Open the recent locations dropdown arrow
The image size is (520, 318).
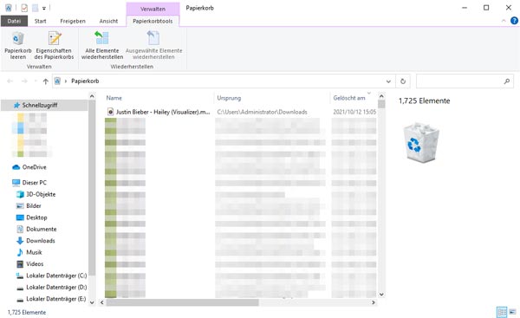[x=36, y=81]
